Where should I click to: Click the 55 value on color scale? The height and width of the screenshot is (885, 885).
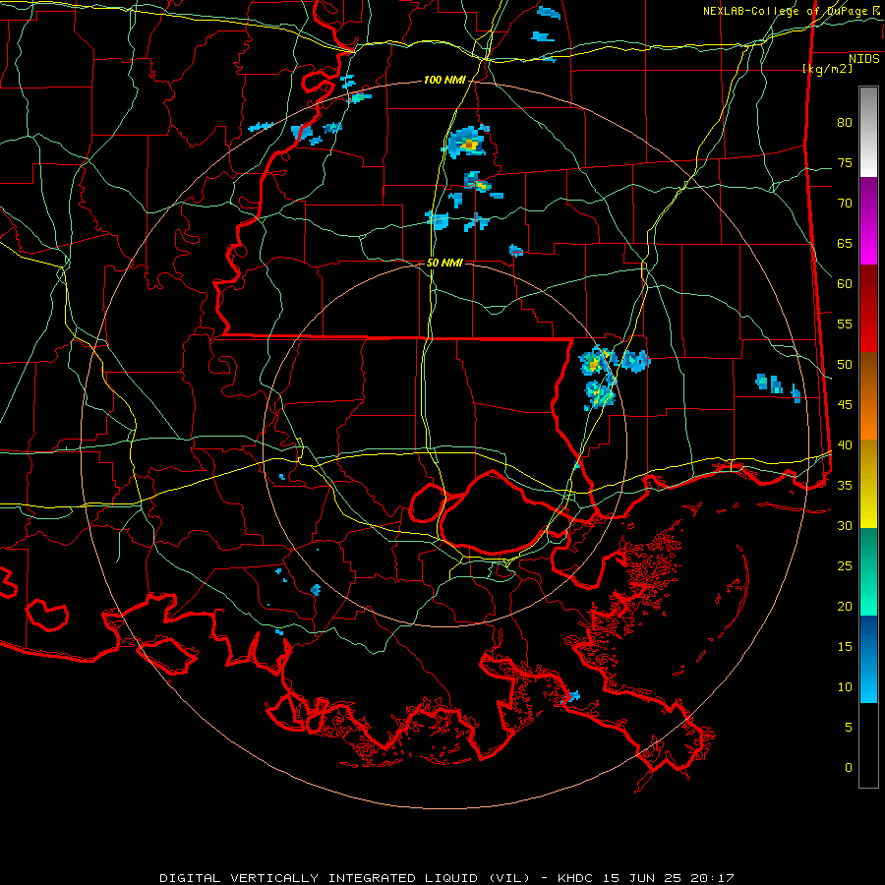click(x=845, y=324)
